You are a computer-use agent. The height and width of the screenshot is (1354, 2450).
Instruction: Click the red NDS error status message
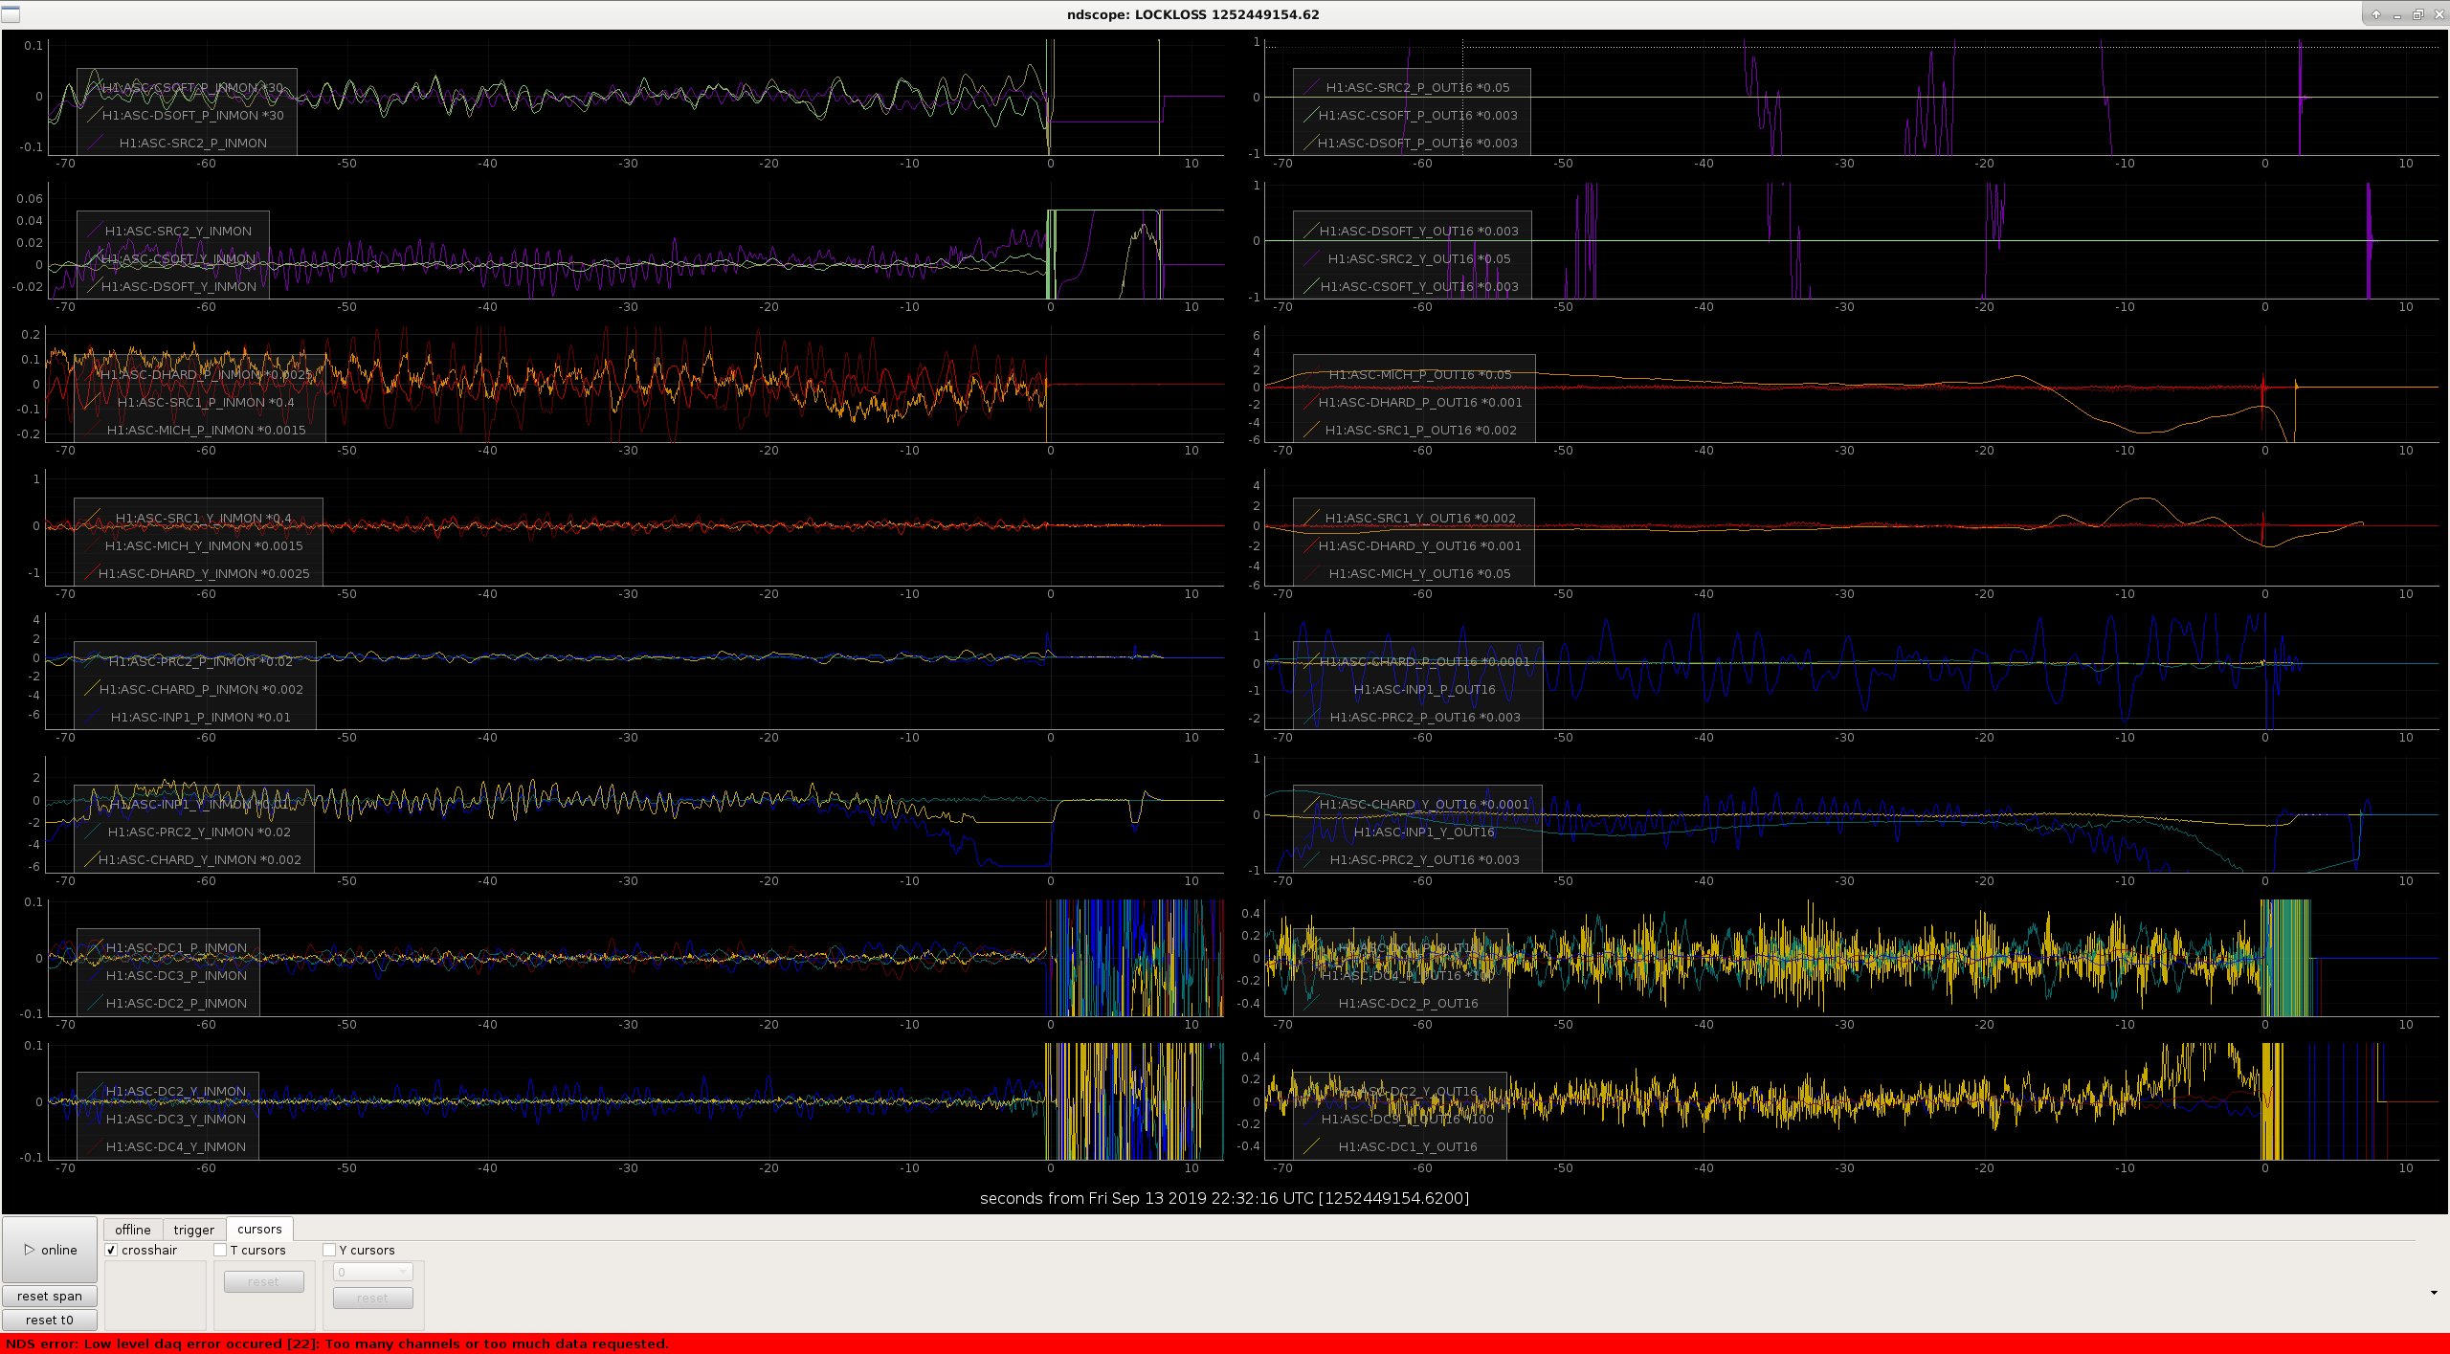point(337,1343)
